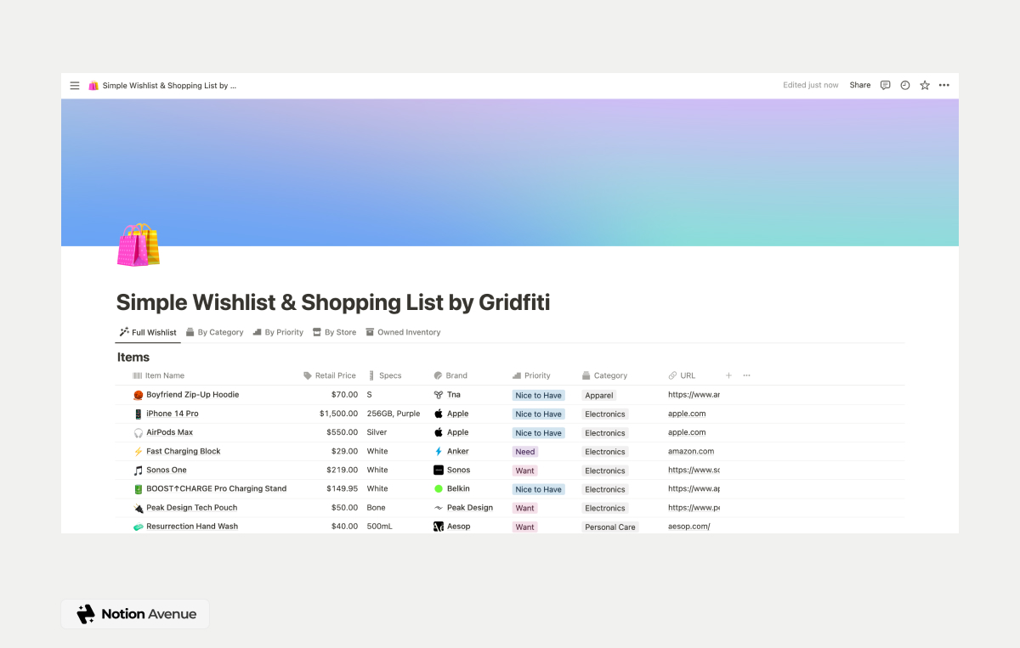
Task: Open the page history clock icon
Action: [x=905, y=85]
